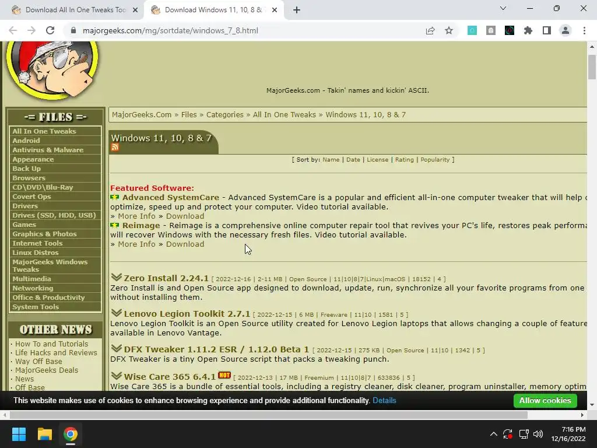The image size is (597, 448).
Task: Click the Chrome icon in the taskbar
Action: click(71, 434)
